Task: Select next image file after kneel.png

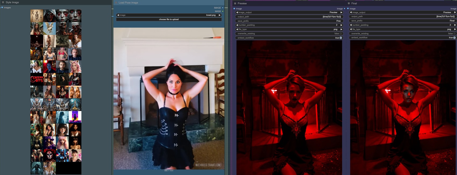Action: 219,15
